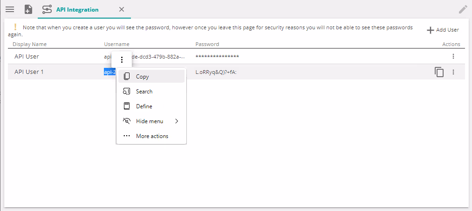This screenshot has width=472, height=211.
Task: Click the visible password for API User 1
Action: (216, 72)
